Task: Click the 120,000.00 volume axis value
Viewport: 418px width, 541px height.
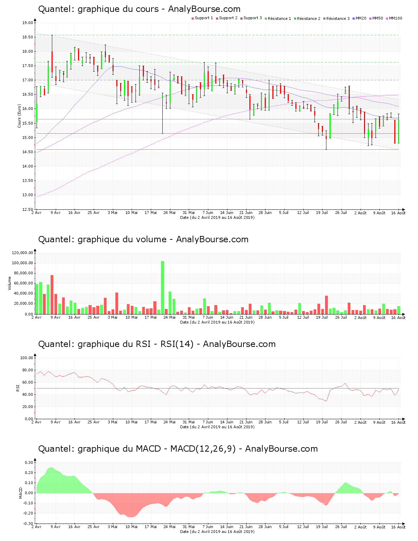Action: tap(23, 253)
